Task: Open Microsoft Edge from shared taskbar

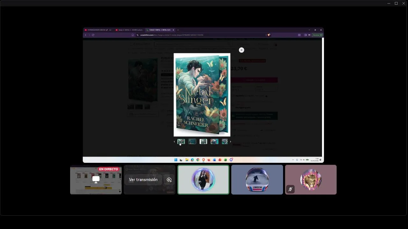Action: point(192,160)
